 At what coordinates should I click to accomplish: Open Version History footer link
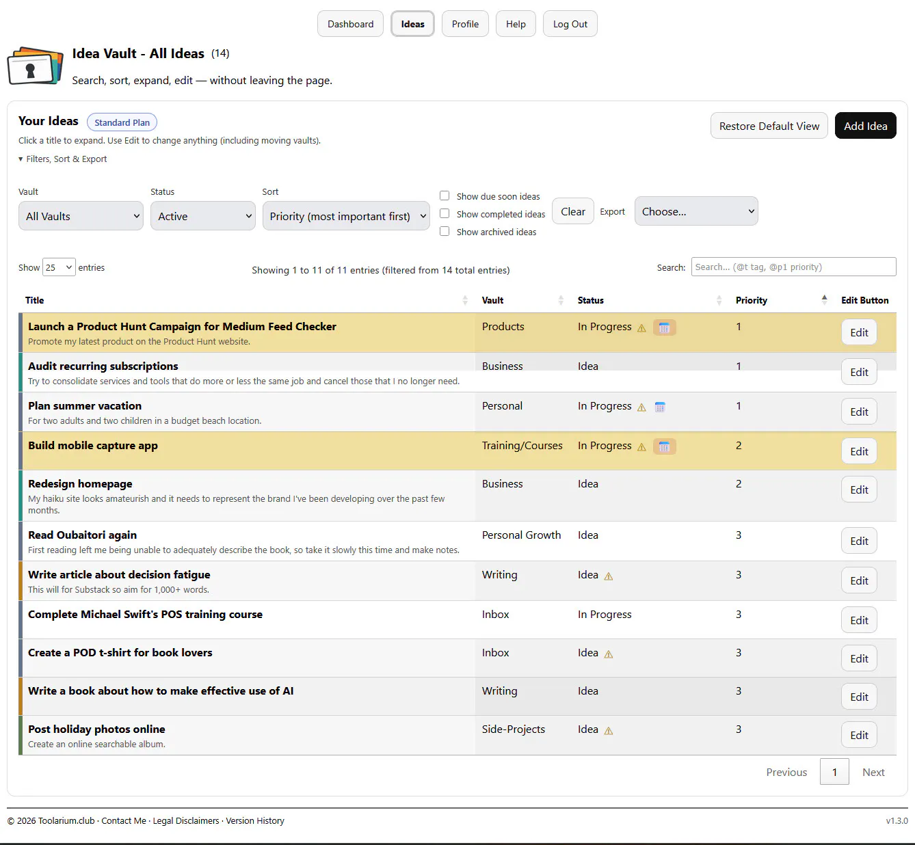(255, 820)
